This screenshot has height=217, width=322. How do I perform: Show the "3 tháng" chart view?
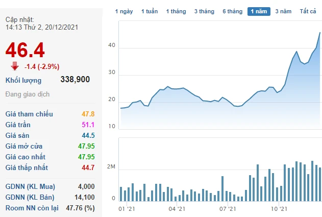(x=204, y=11)
